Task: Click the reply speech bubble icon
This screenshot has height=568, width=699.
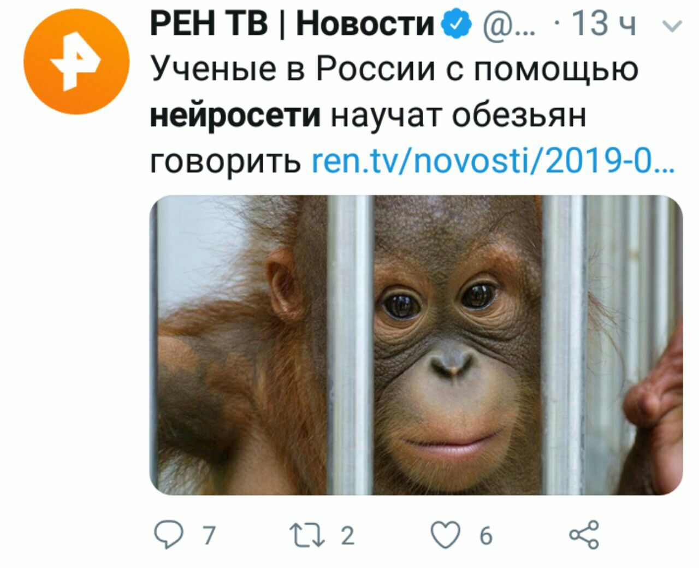Action: point(168,535)
